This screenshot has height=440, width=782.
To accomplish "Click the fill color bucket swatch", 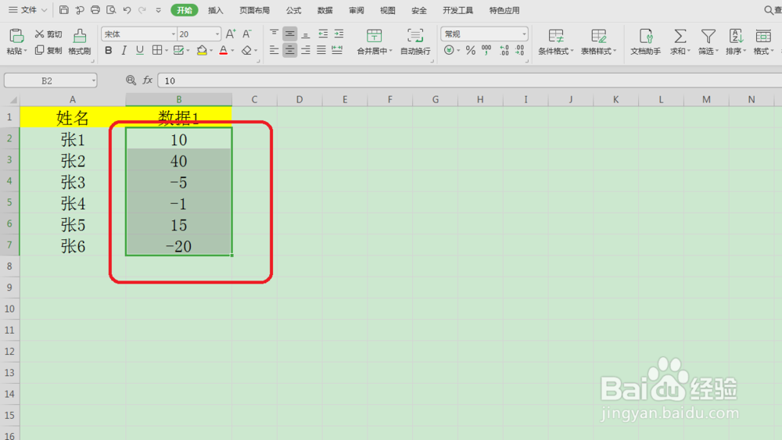I will point(202,50).
